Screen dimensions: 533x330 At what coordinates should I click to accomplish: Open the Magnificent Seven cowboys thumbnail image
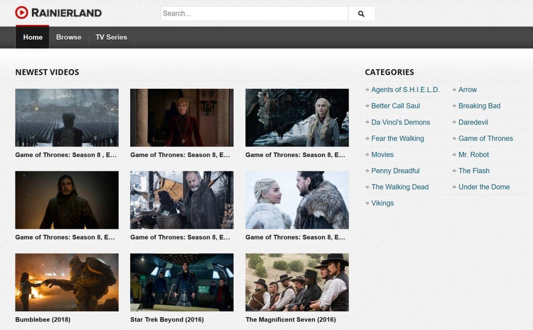coord(297,282)
